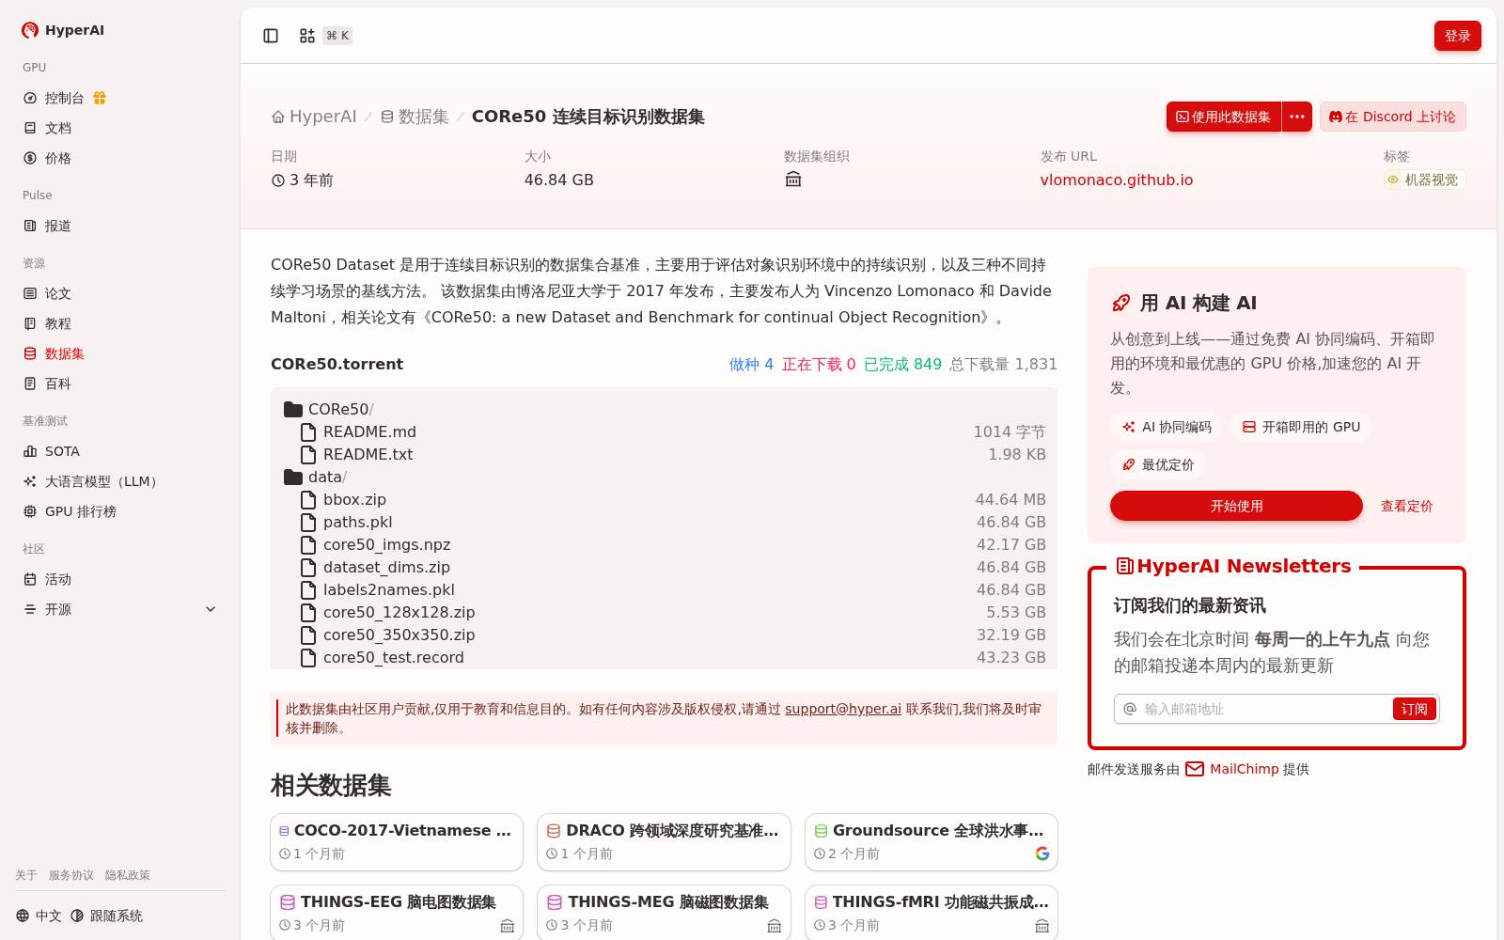
Task: Open COCO-2017-Vietnamese dataset card
Action: click(397, 842)
